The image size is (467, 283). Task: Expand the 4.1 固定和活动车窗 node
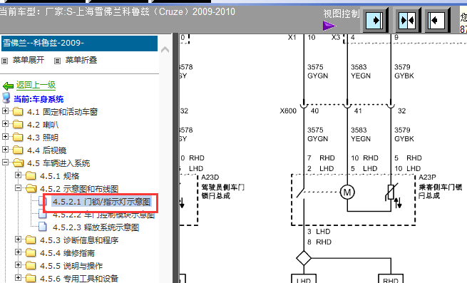5,110
